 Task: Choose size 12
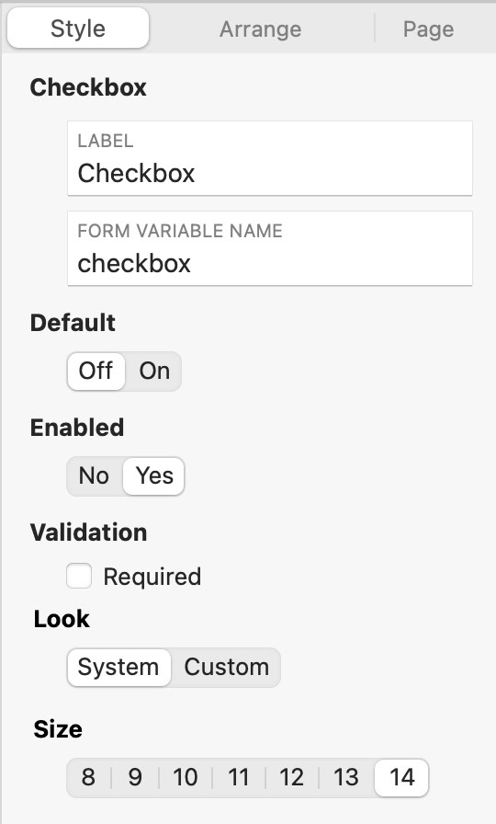pos(292,777)
